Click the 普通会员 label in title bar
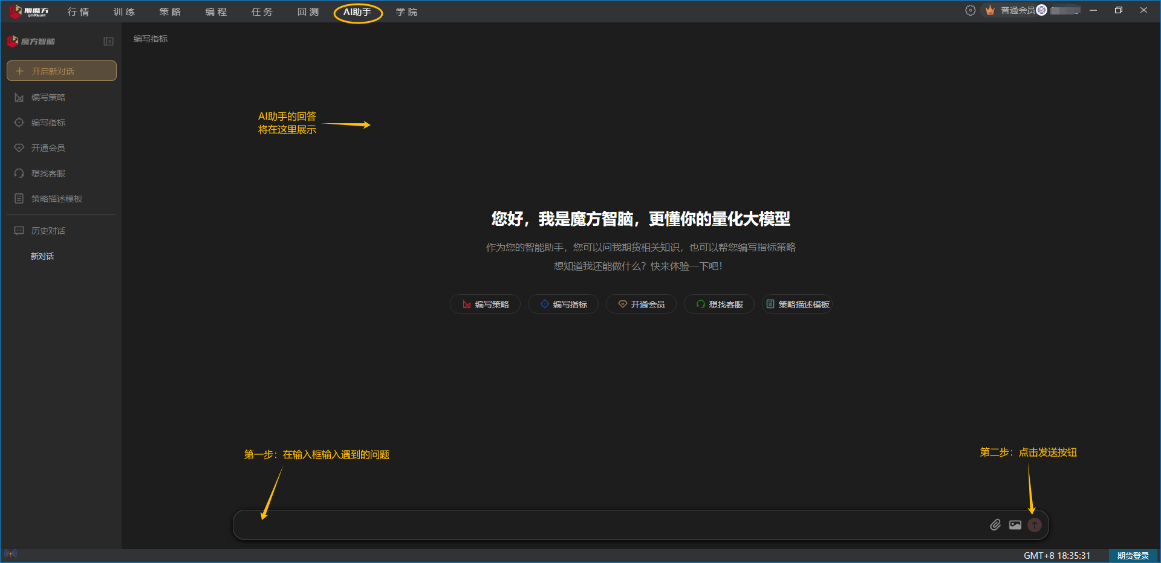 [x=1018, y=10]
